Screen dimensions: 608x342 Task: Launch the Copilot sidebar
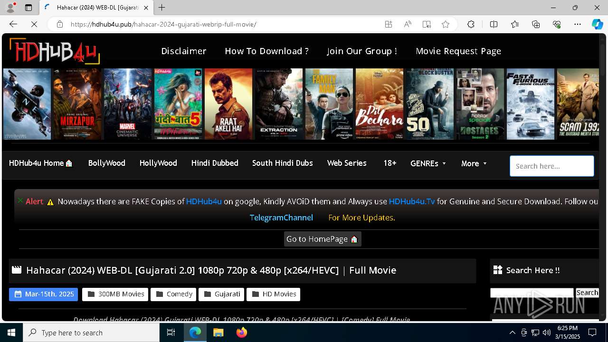[x=597, y=24]
